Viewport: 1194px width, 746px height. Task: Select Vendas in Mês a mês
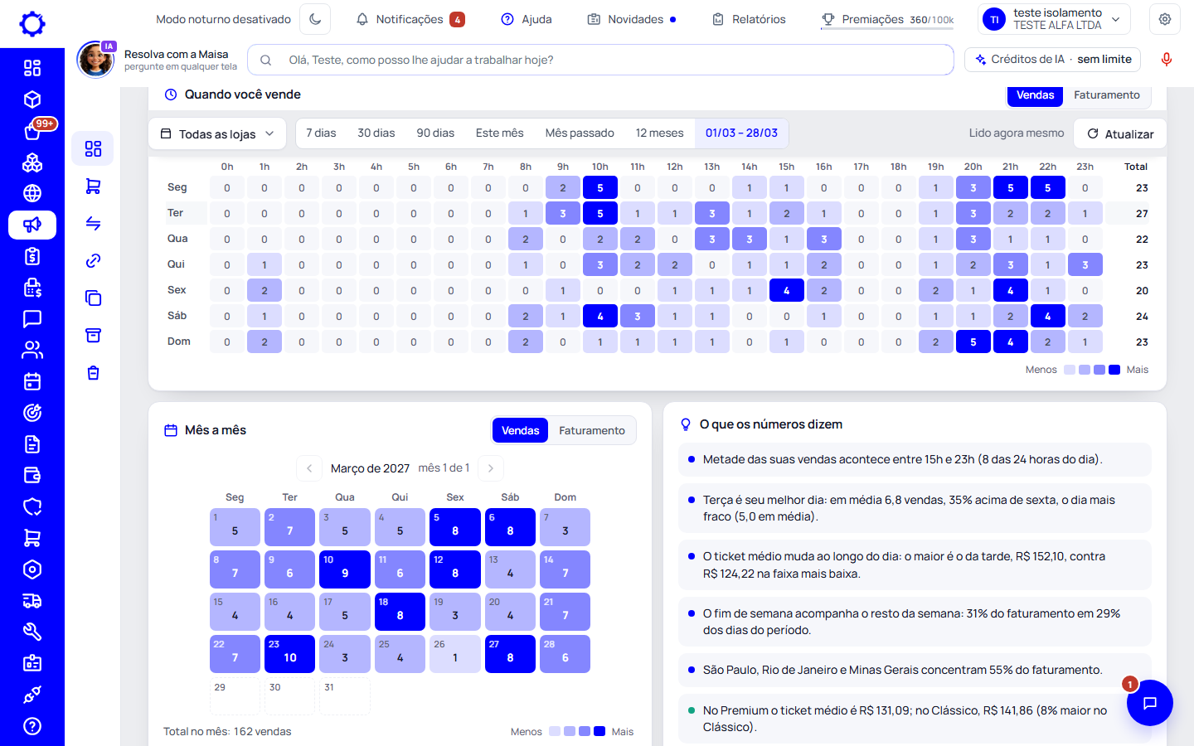pyautogui.click(x=520, y=430)
